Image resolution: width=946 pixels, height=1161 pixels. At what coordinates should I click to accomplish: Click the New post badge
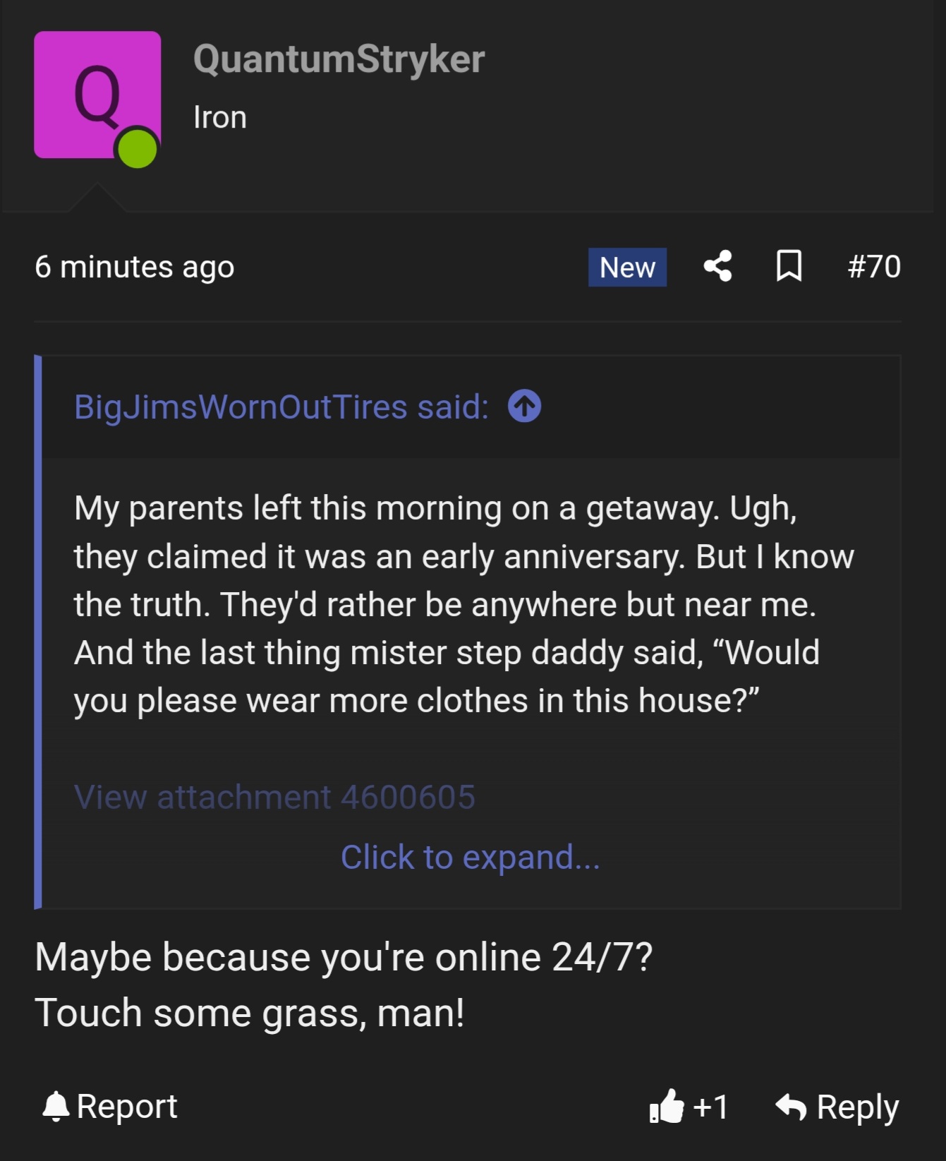pos(627,267)
